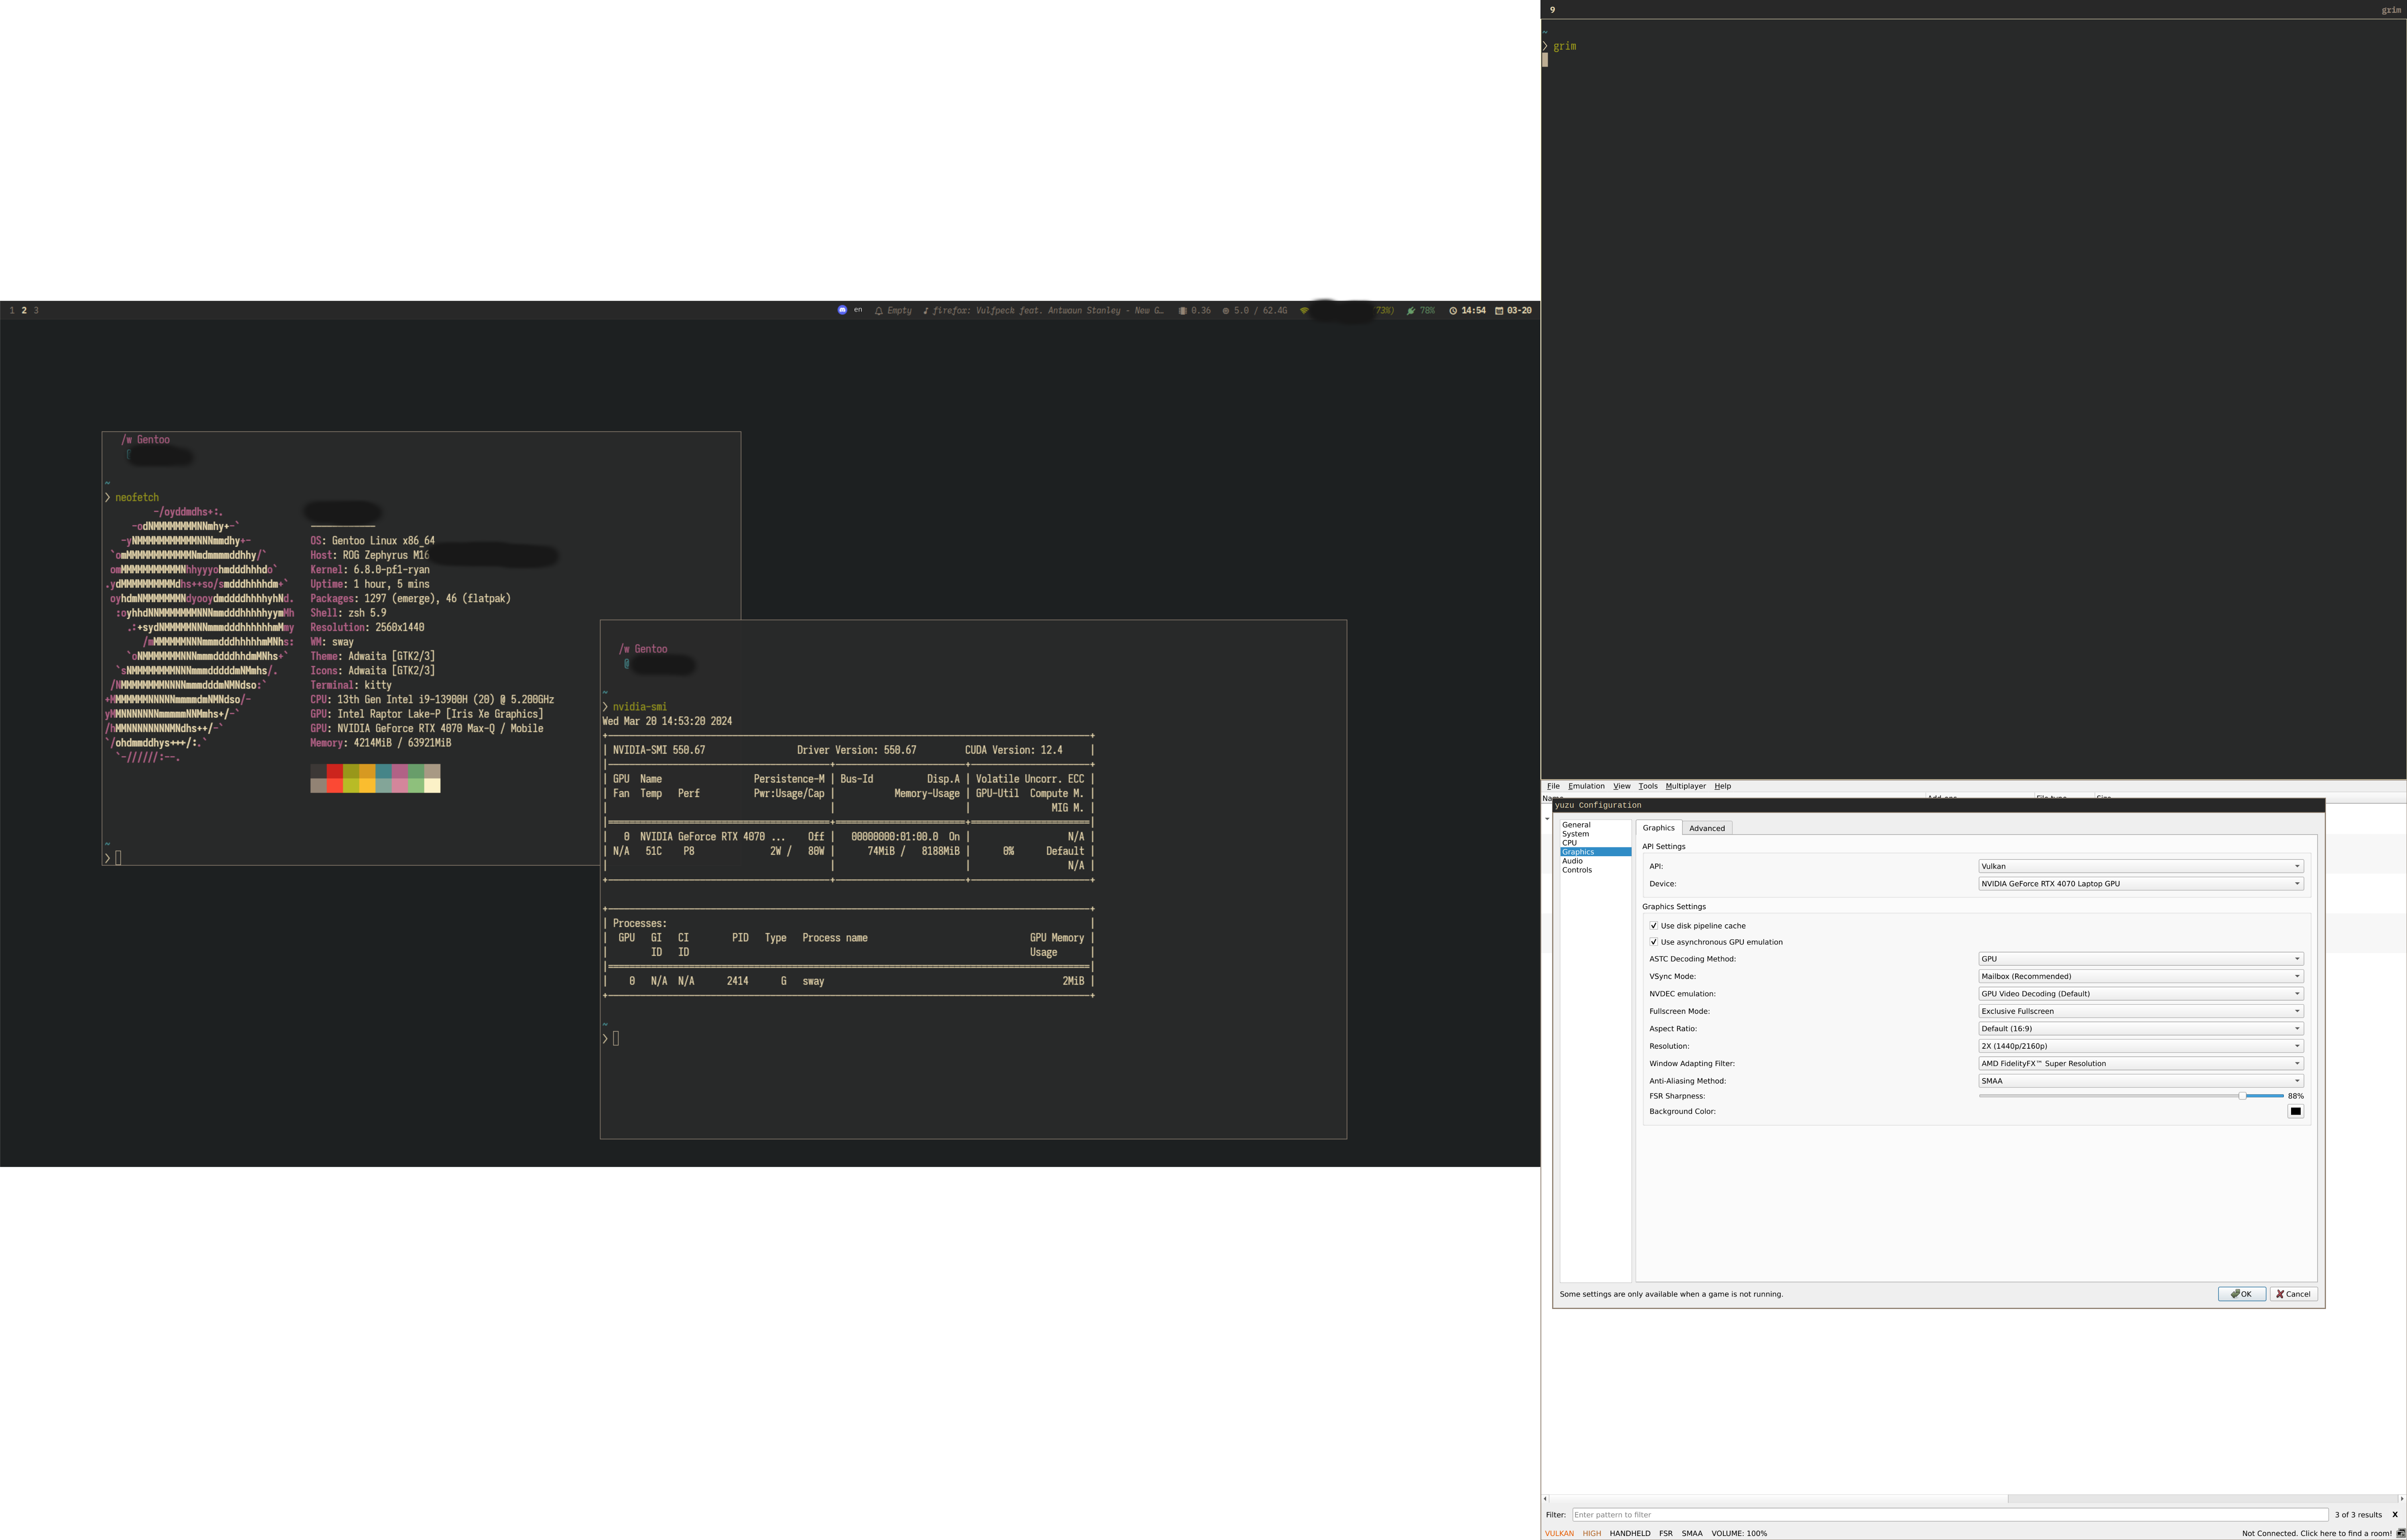Switch to the Advanced graphics tab
Image resolution: width=2407 pixels, height=1540 pixels.
(1706, 828)
